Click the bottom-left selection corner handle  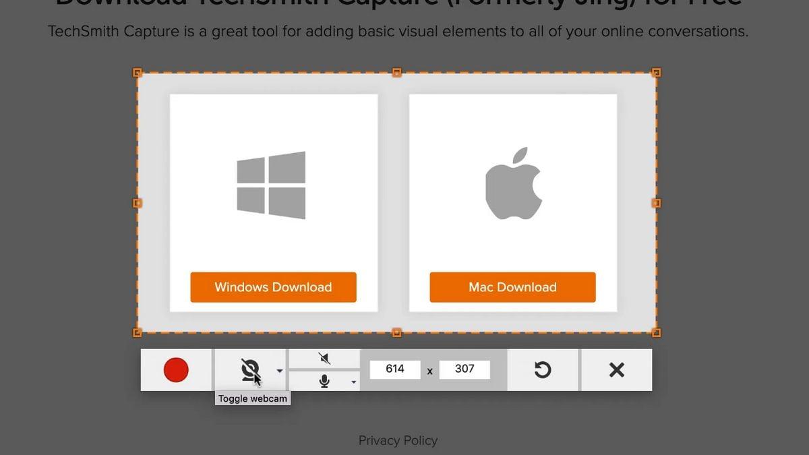click(x=138, y=332)
